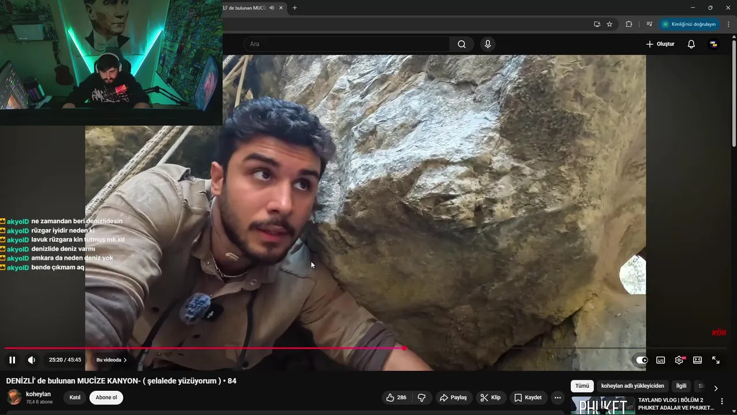Open the koheylan channel avatar
This screenshot has height=415, width=737.
pyautogui.click(x=14, y=397)
